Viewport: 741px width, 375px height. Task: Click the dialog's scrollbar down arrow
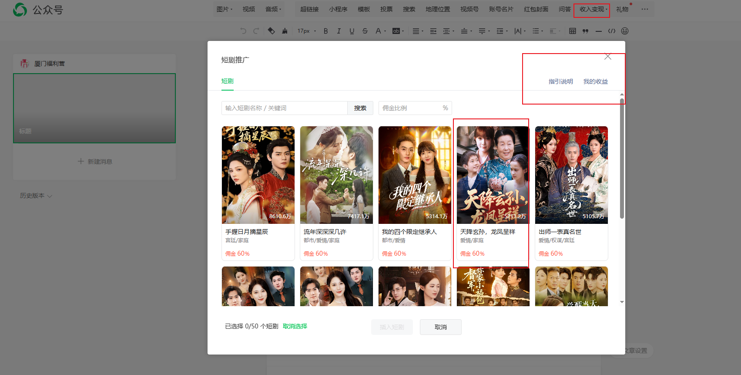pyautogui.click(x=622, y=302)
